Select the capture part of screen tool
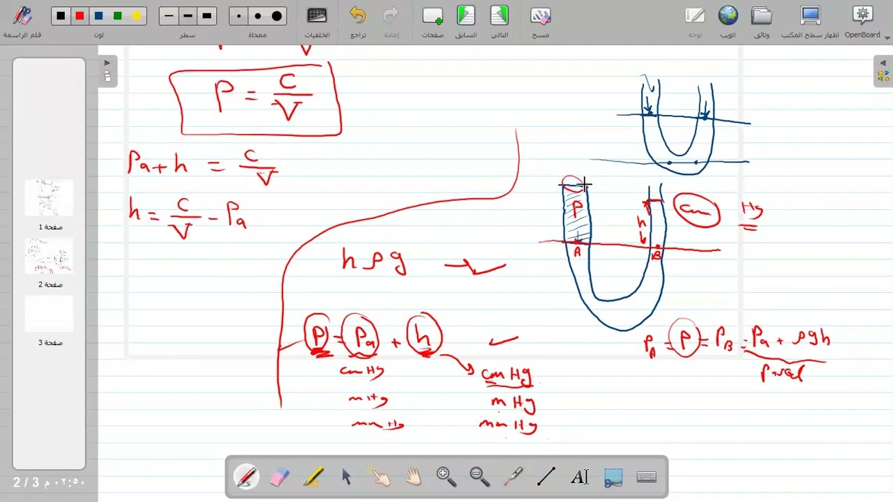The width and height of the screenshot is (893, 502). tap(613, 477)
